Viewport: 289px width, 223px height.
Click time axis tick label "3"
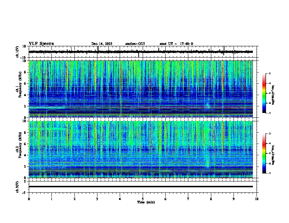(x=97, y=199)
